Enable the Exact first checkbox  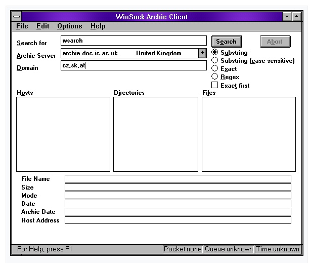pos(214,85)
